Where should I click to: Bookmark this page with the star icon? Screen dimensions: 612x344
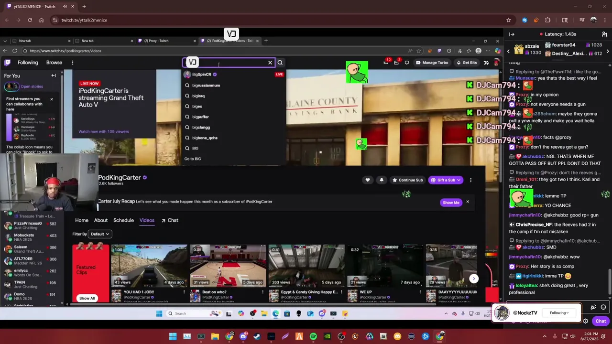tap(509, 20)
